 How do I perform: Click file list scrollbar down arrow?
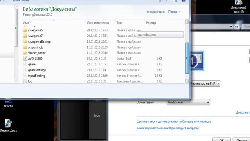[x=187, y=81]
